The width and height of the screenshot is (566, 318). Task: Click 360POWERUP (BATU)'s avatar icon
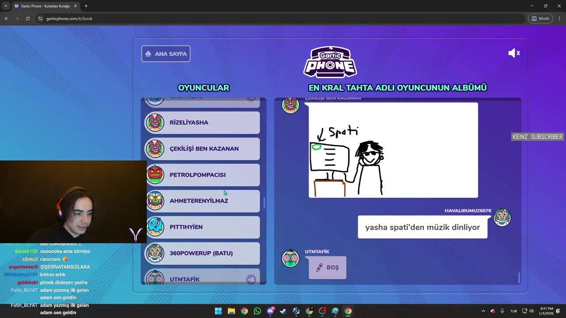tap(155, 253)
